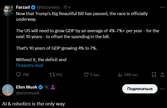Open the three-dot menu on Elon Musk's reply
This screenshot has height=108, width=167.
[x=162, y=89]
